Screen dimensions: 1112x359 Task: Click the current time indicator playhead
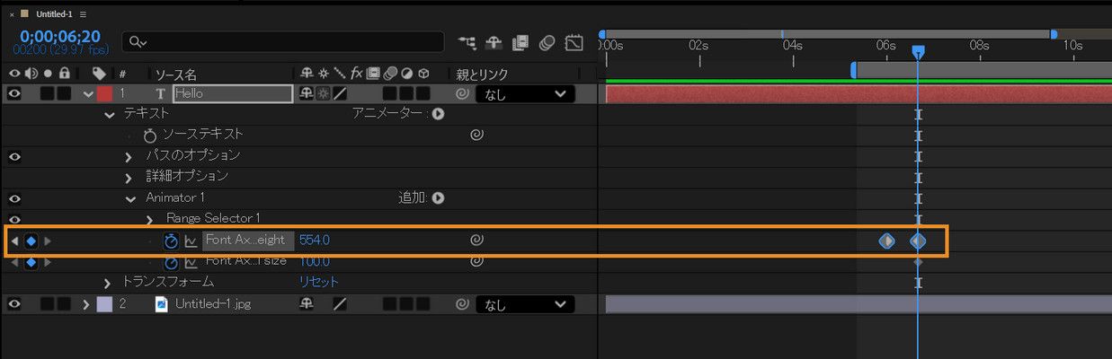(x=918, y=54)
